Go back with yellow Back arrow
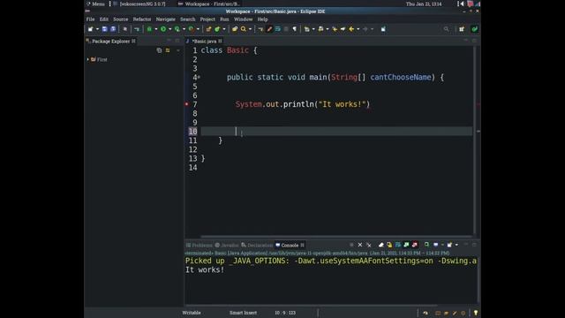Viewport: 565px width, 318px height. click(351, 29)
